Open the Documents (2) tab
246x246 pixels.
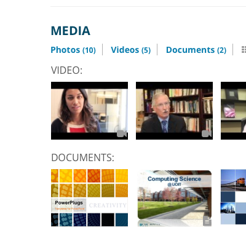(x=196, y=50)
